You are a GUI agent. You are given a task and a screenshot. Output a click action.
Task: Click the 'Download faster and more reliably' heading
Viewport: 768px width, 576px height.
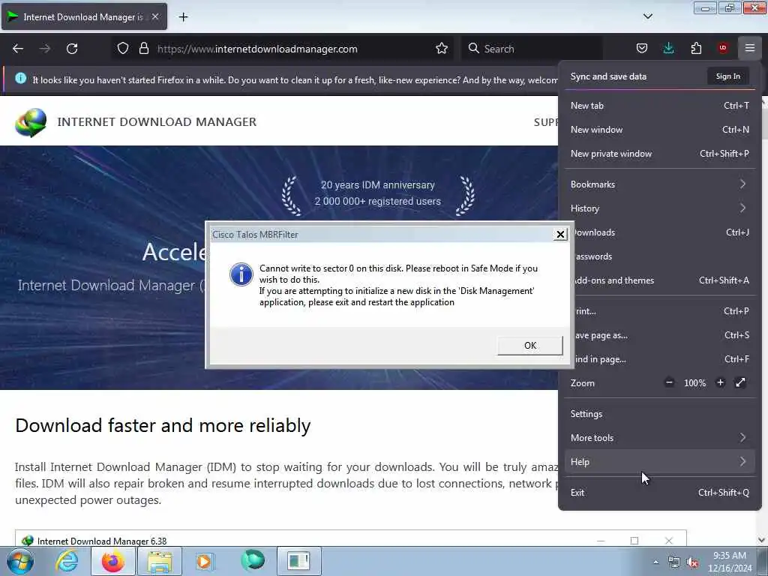(163, 425)
